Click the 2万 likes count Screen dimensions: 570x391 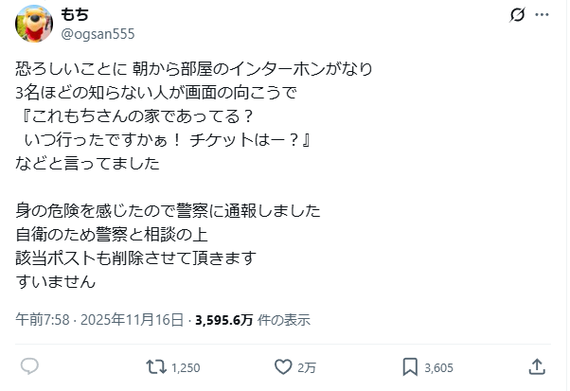[x=307, y=366]
